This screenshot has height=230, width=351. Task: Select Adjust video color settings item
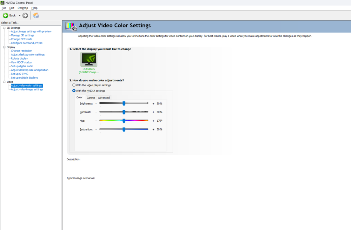pos(27,86)
